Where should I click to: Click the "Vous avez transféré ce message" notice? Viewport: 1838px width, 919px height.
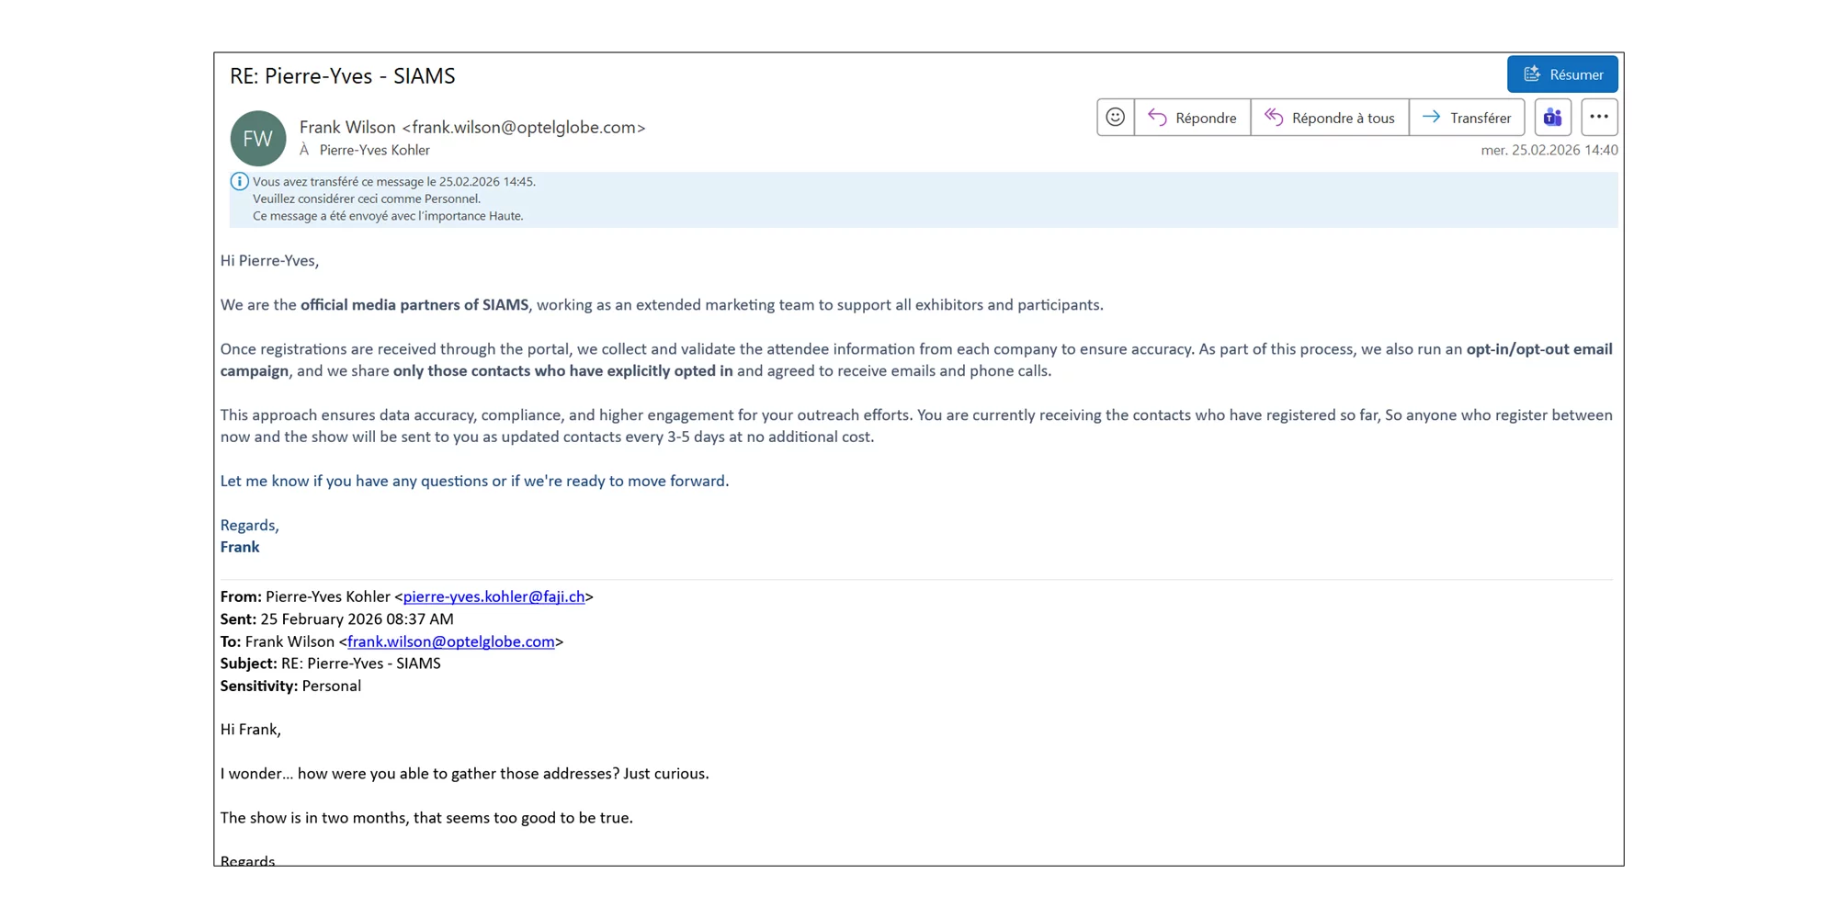[393, 182]
